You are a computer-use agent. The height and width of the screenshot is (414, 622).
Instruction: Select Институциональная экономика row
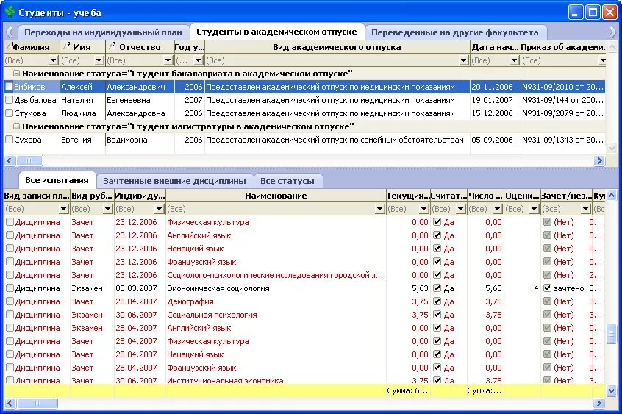pyautogui.click(x=304, y=380)
